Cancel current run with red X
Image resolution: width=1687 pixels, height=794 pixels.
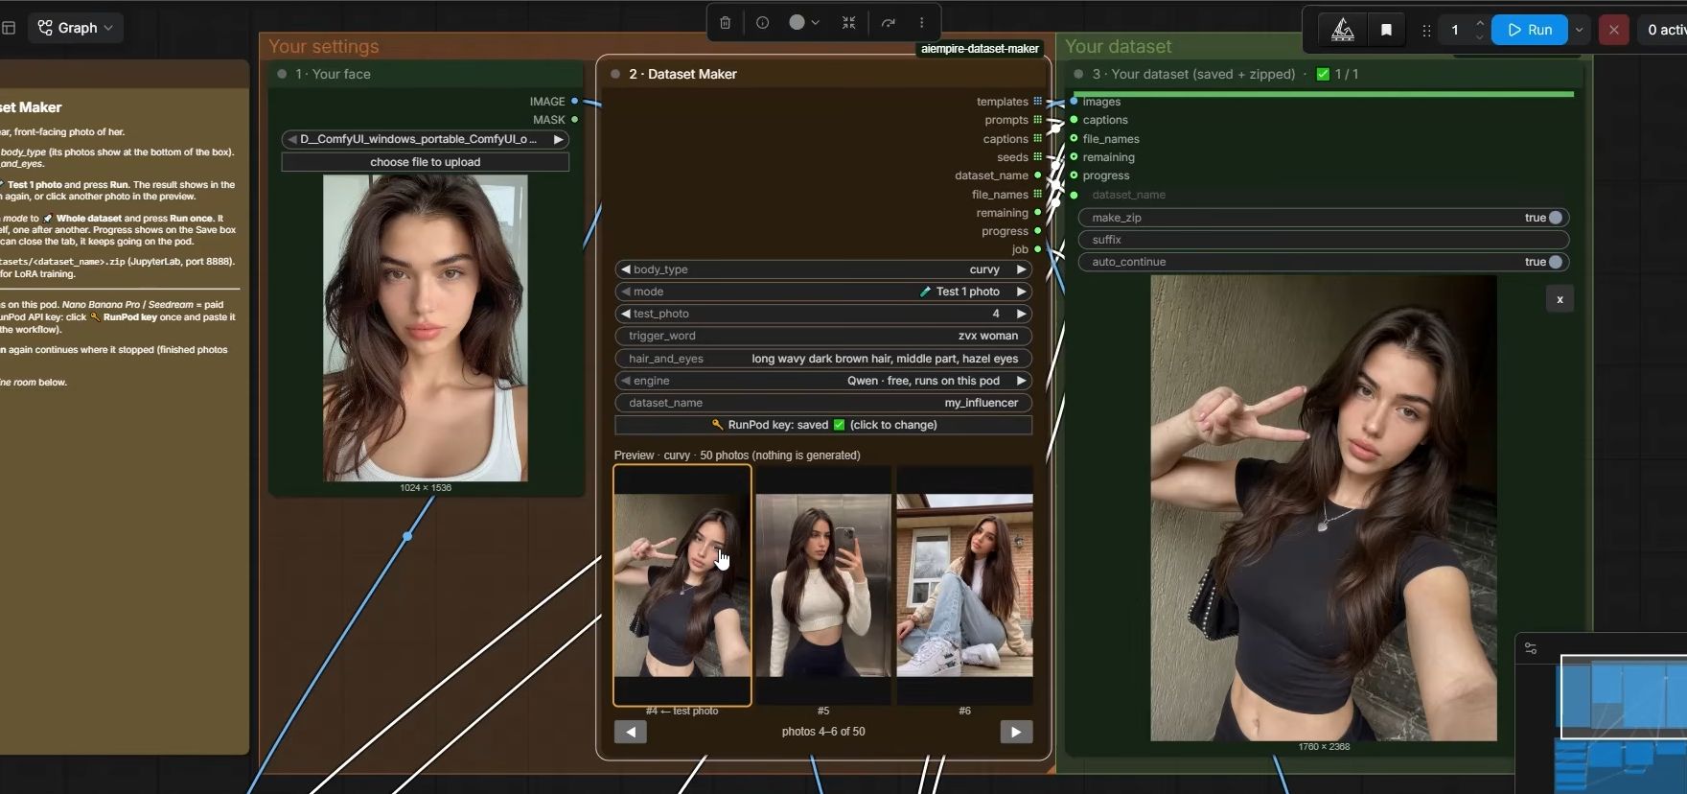1614,30
